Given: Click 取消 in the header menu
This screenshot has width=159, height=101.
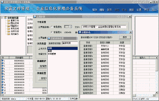Looking at the screenshot, I should point(124,10).
